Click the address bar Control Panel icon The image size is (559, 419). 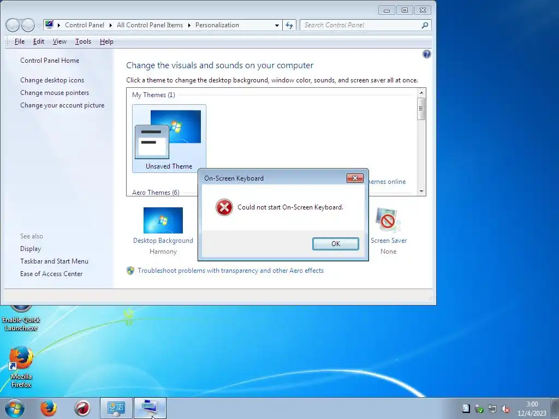pyautogui.click(x=49, y=25)
